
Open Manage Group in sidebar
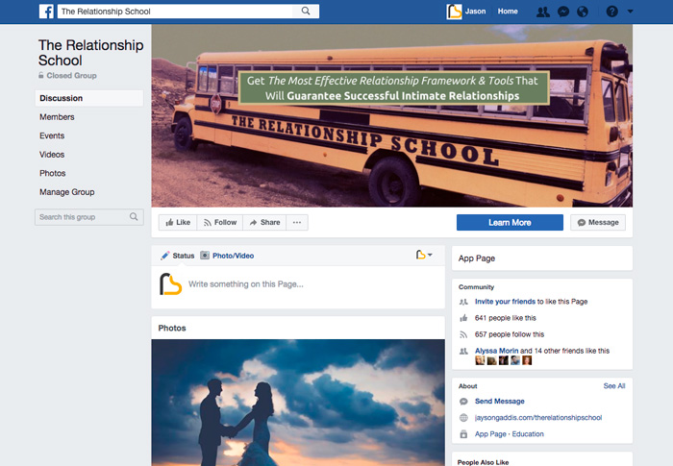(x=67, y=192)
